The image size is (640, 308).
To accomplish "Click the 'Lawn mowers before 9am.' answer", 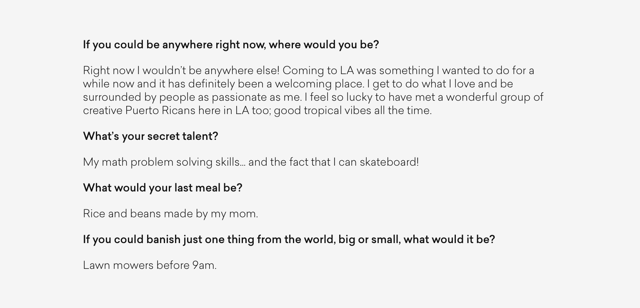I will (150, 266).
